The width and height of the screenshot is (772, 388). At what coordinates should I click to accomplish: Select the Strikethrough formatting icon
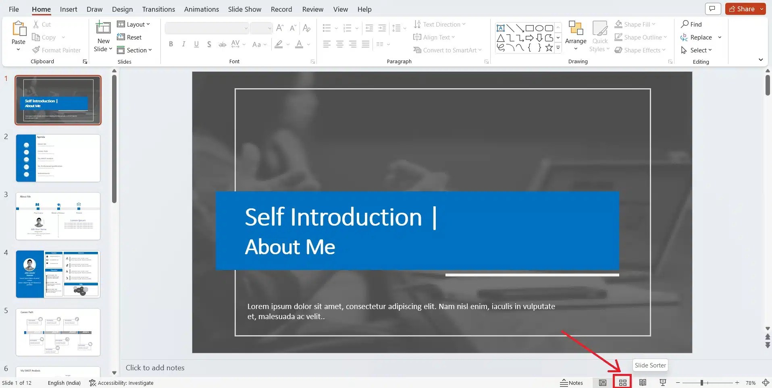222,44
